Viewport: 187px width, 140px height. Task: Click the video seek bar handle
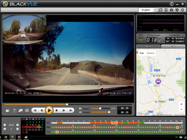67,104
